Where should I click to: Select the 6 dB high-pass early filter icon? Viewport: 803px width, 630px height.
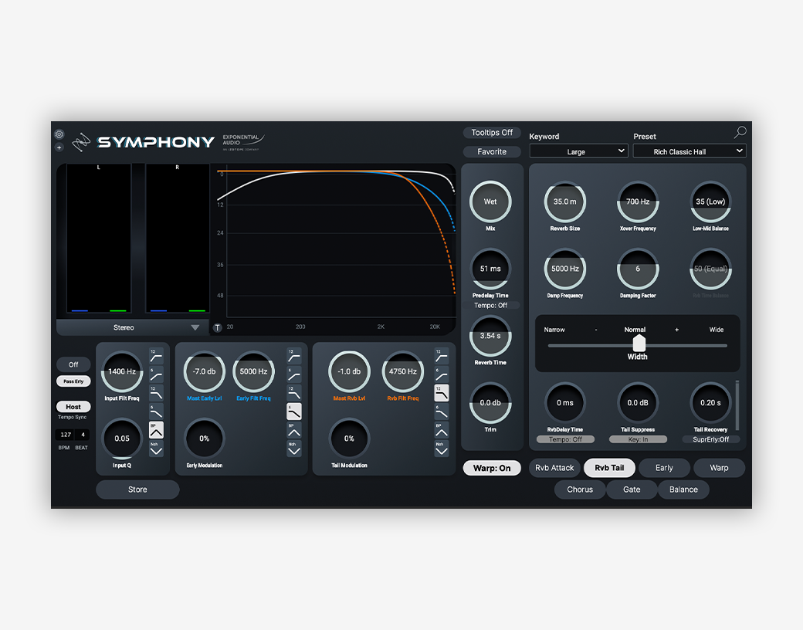pos(294,374)
